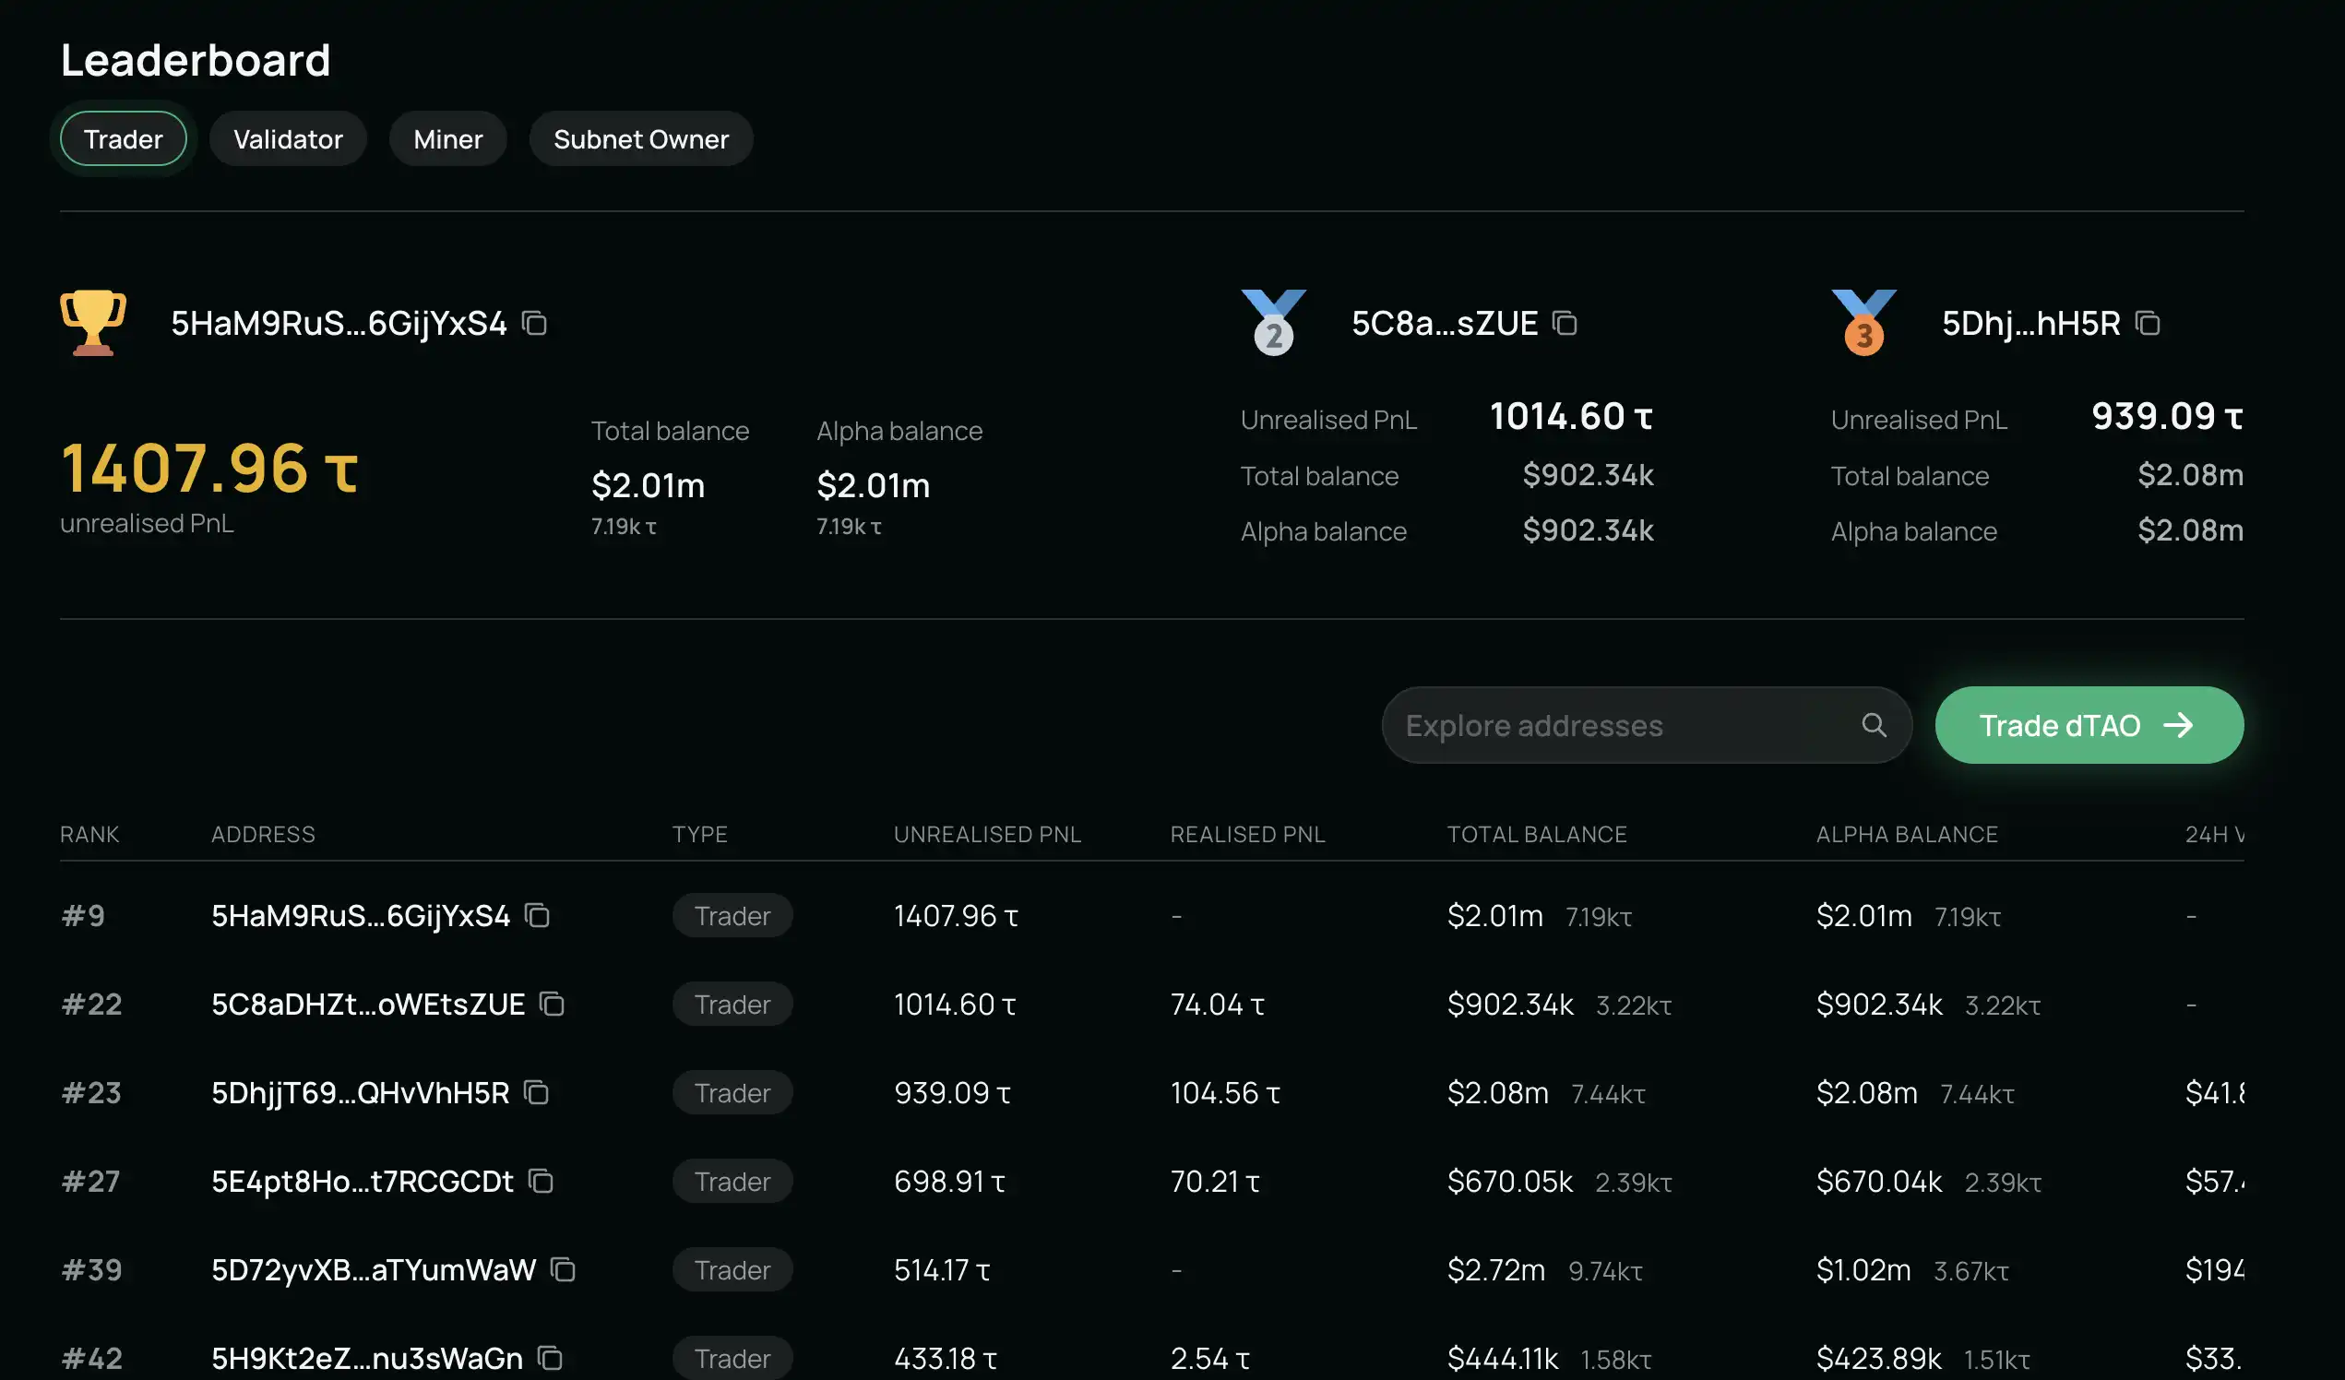Switch to the Miner tab
2345x1380 pixels.
[447, 139]
